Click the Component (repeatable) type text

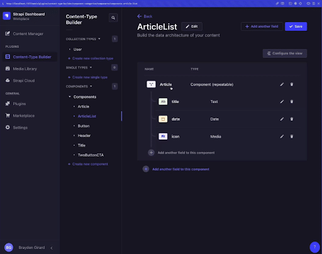(x=212, y=84)
